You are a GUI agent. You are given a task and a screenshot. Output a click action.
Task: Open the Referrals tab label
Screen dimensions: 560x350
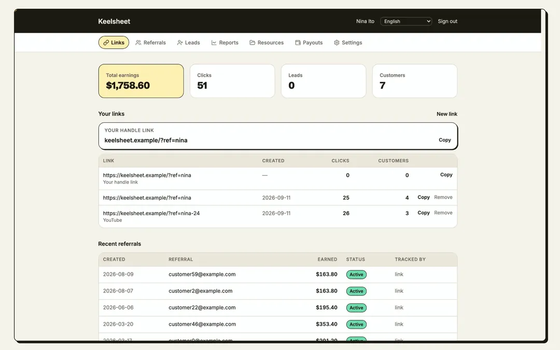tap(155, 43)
